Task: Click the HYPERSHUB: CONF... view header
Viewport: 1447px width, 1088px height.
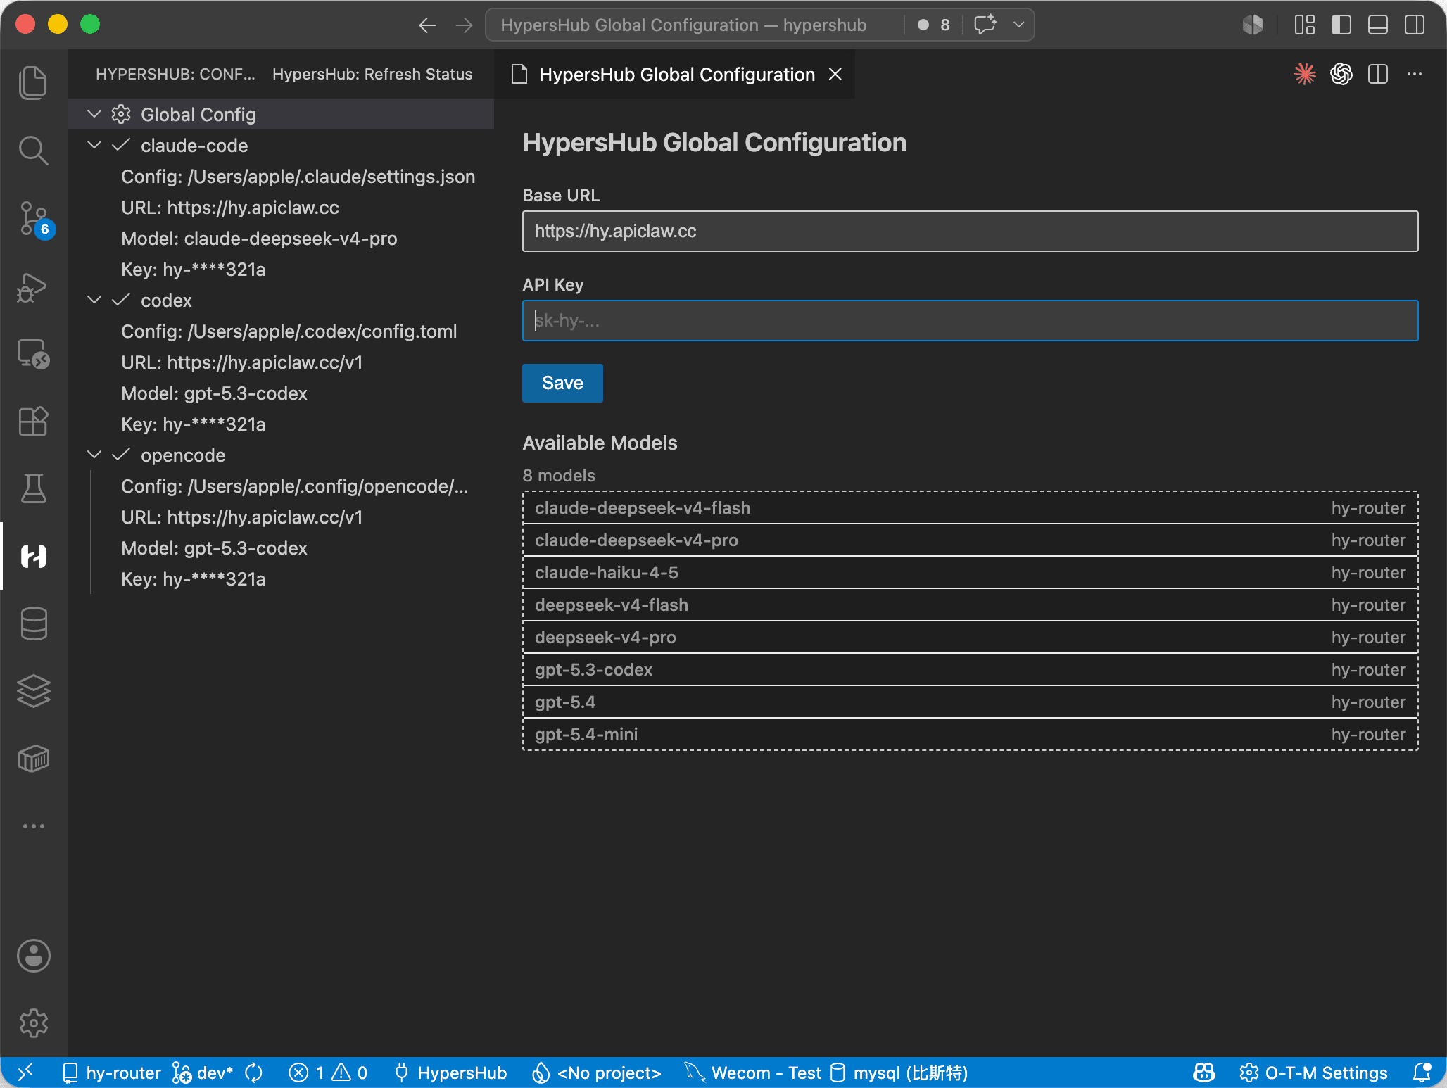Action: click(x=175, y=74)
